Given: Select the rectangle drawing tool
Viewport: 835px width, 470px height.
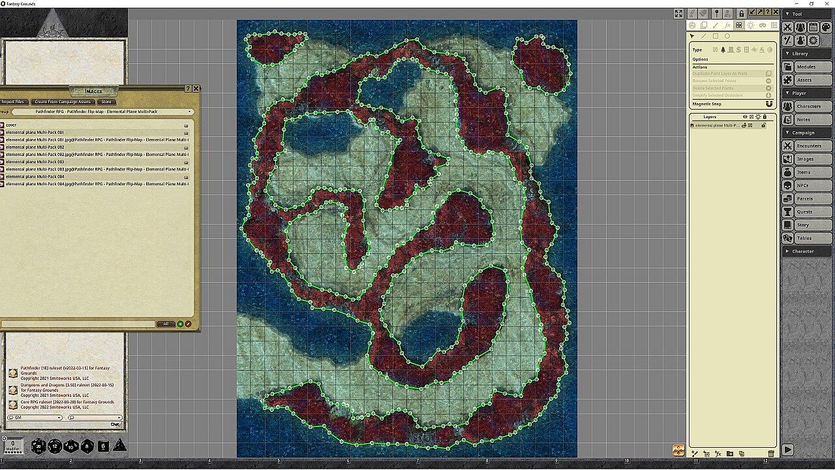Looking at the screenshot, I should click(716, 36).
